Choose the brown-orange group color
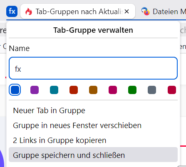This screenshot has width=186, height=167. pos(93,90)
